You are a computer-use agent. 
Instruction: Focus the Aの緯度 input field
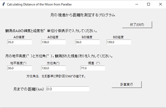coord(19,42)
